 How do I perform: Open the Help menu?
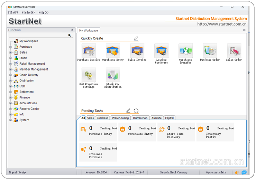pyautogui.click(x=44, y=12)
